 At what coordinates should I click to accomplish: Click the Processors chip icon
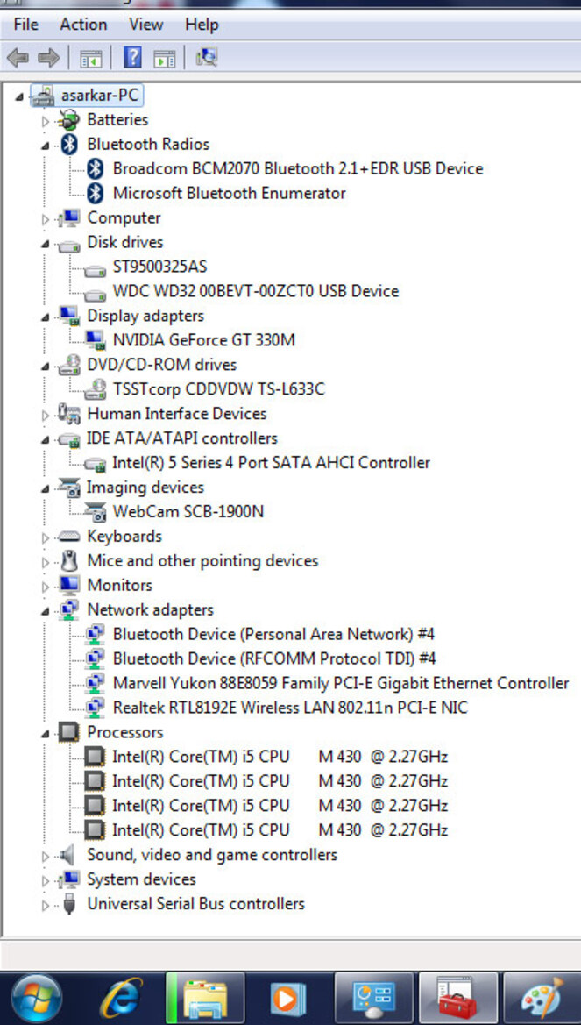tap(68, 733)
